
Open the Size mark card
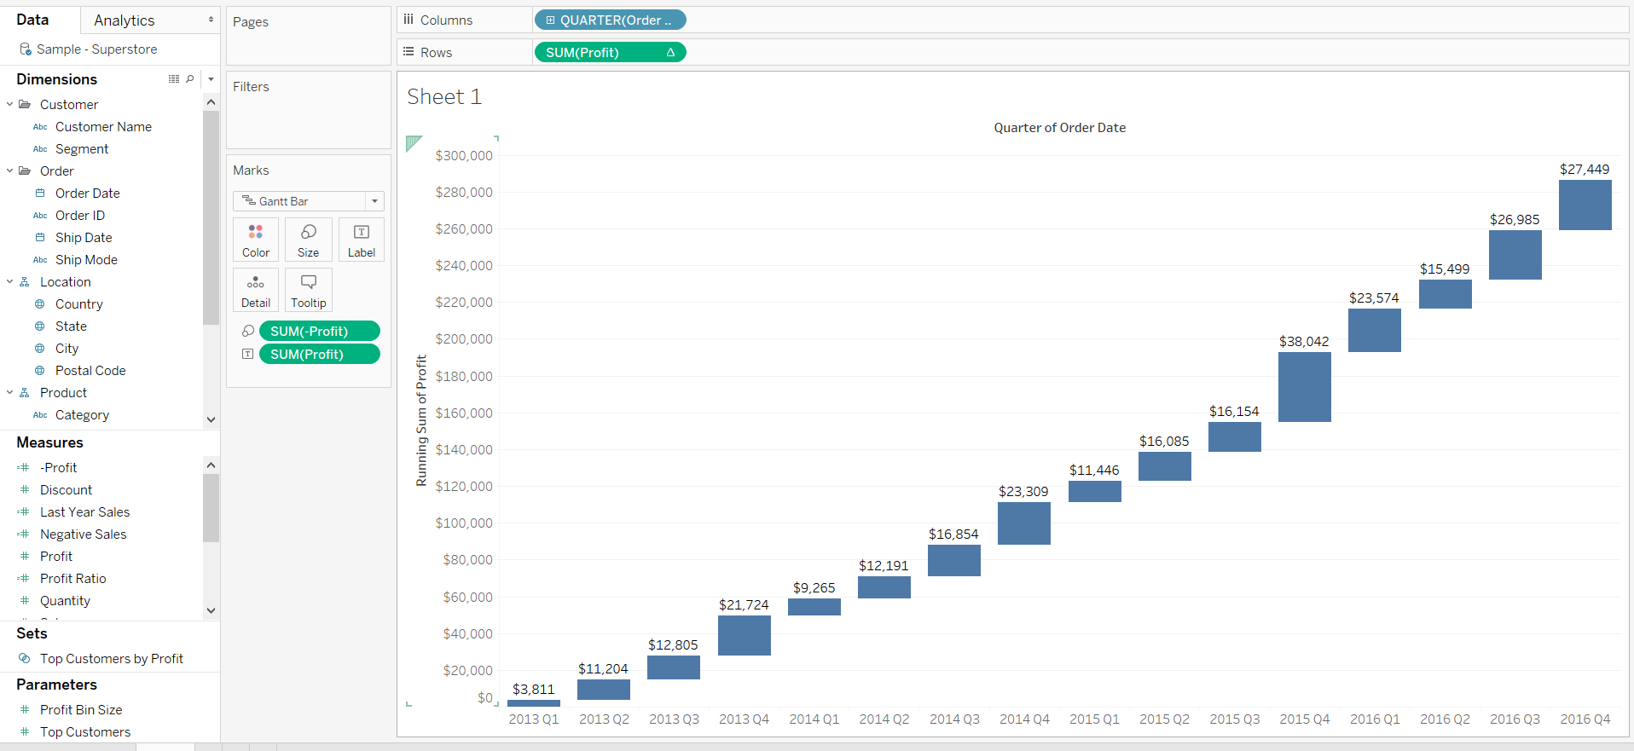(309, 240)
